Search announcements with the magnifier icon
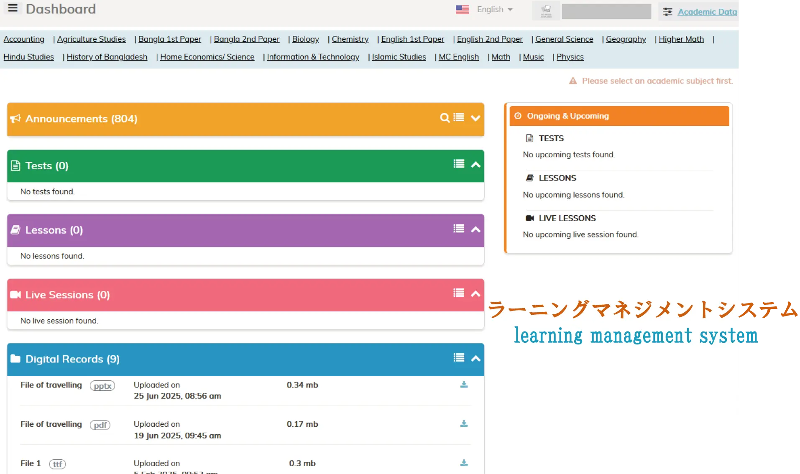The width and height of the screenshot is (800, 474). coord(445,118)
